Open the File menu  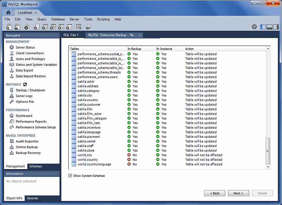[7, 19]
